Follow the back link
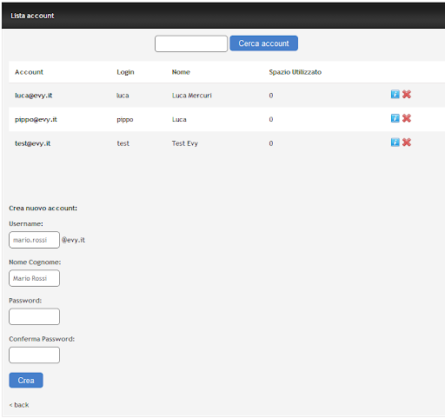The image size is (445, 418). (19, 405)
